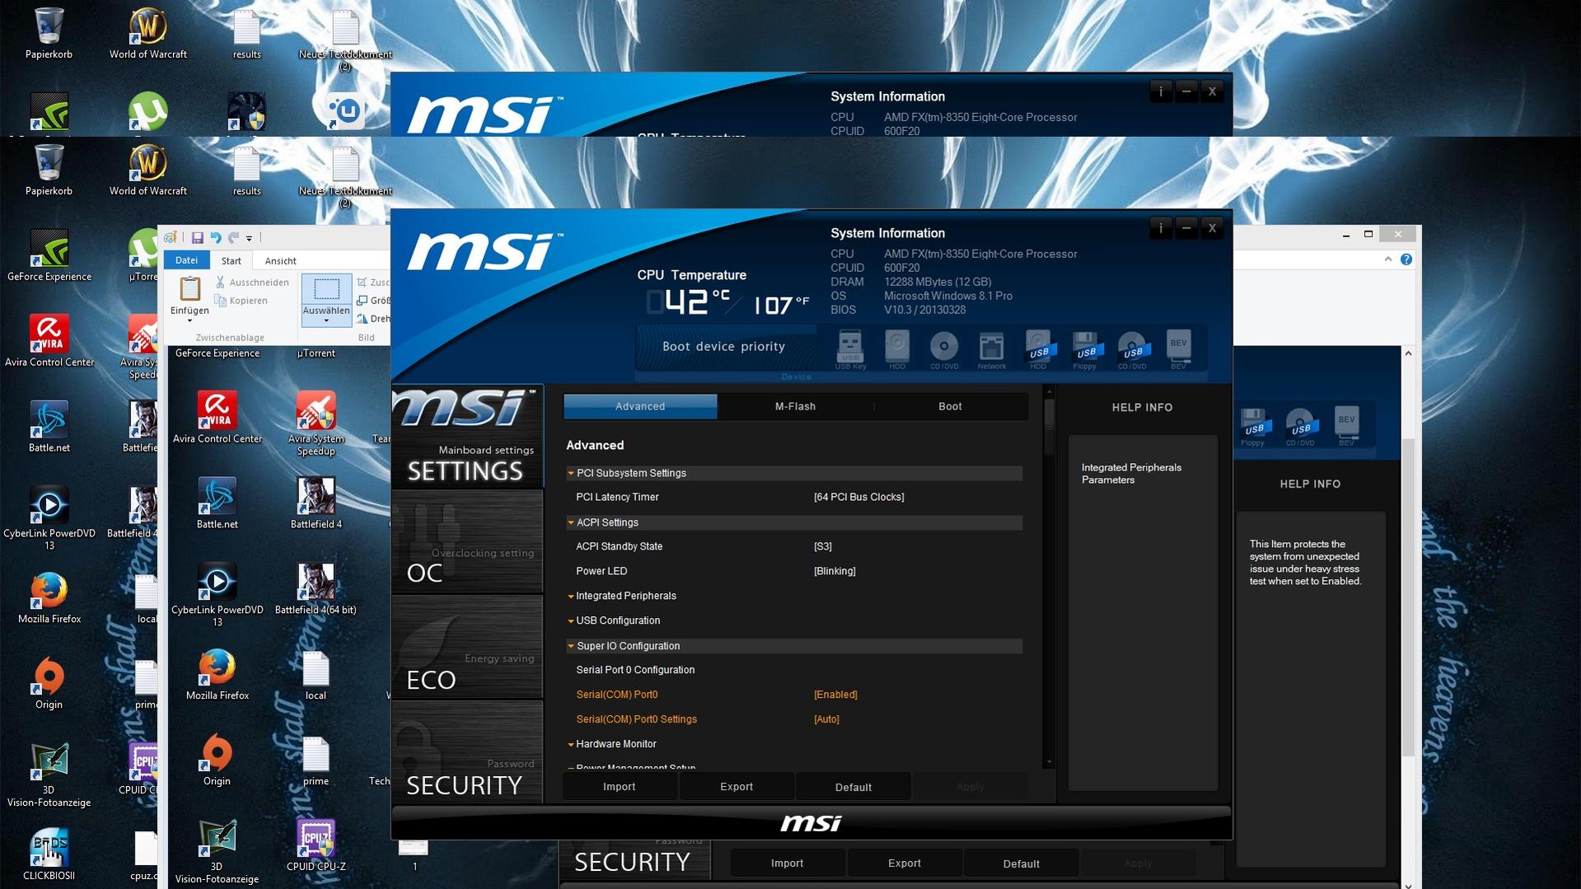Click Default button in front MSI window
This screenshot has width=1581, height=889.
pos(854,788)
